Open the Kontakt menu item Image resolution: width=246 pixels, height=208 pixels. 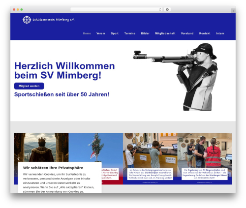[x=205, y=33]
